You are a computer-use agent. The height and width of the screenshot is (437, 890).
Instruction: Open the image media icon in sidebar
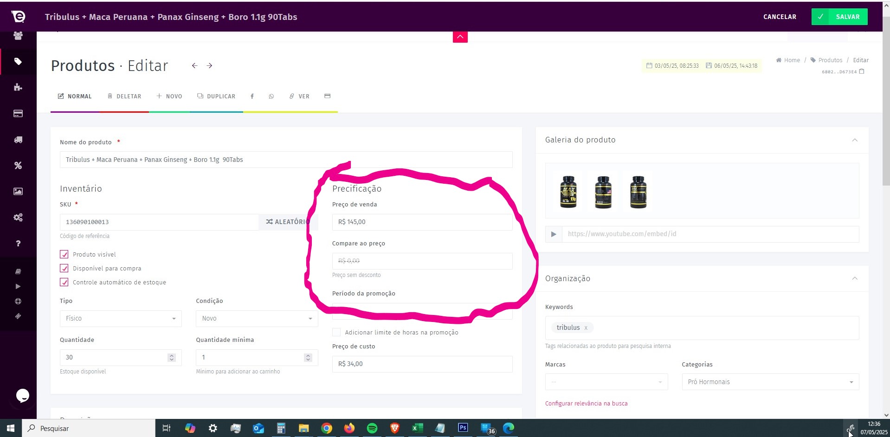18,191
